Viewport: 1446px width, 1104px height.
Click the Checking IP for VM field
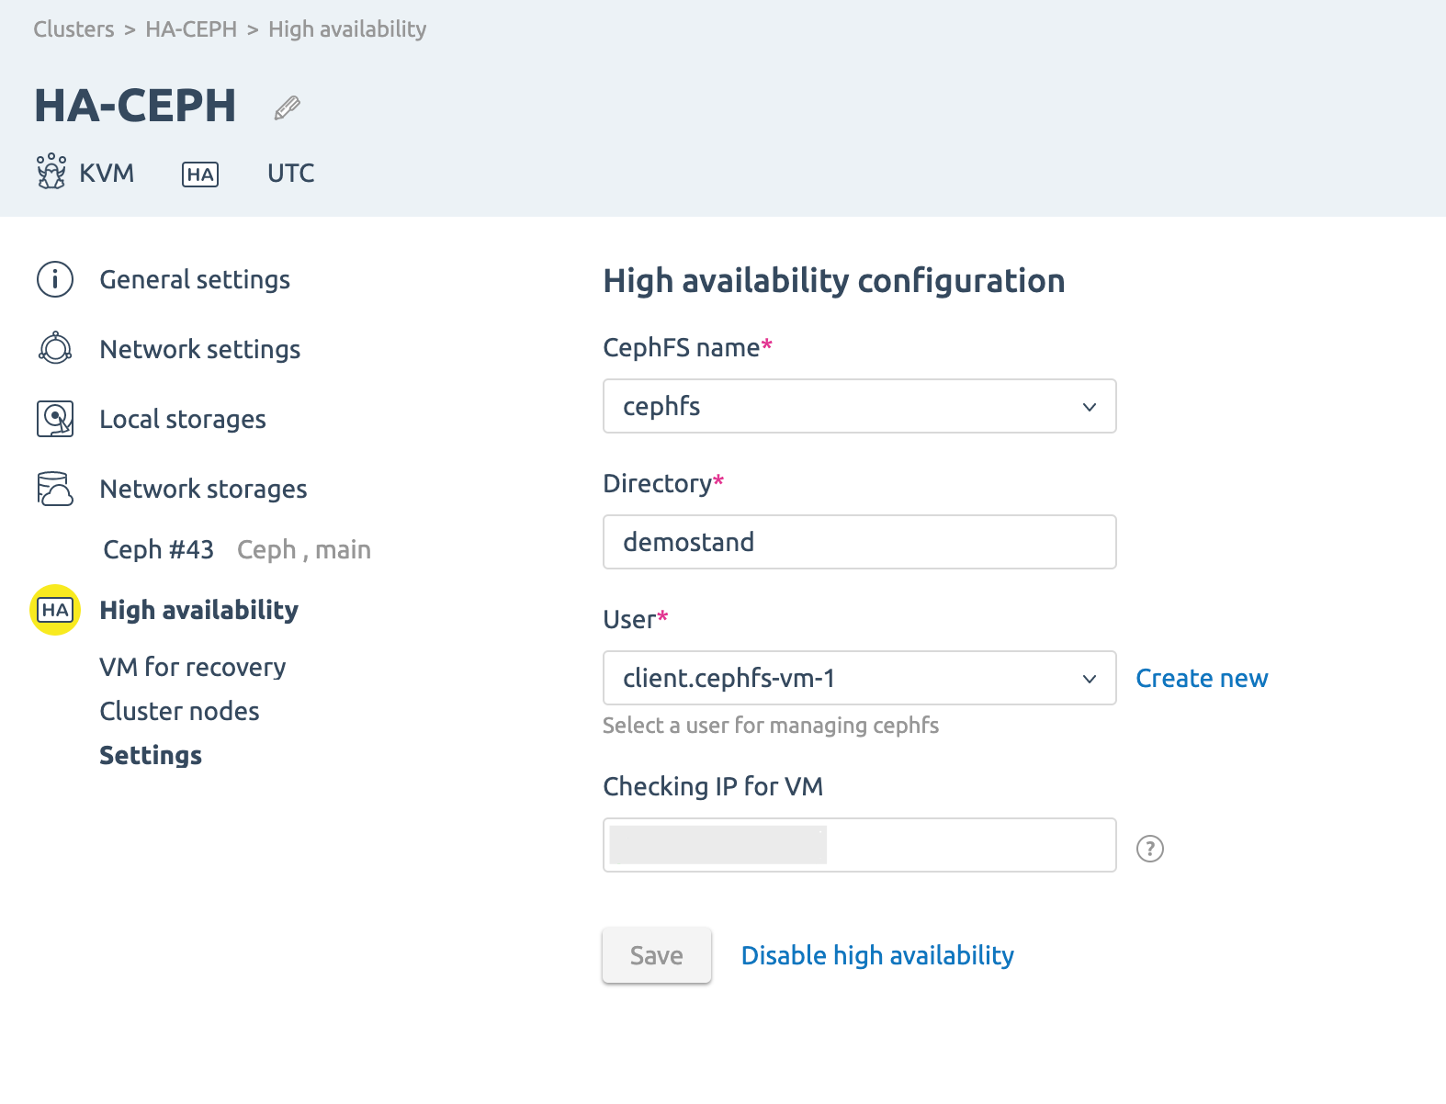click(860, 845)
